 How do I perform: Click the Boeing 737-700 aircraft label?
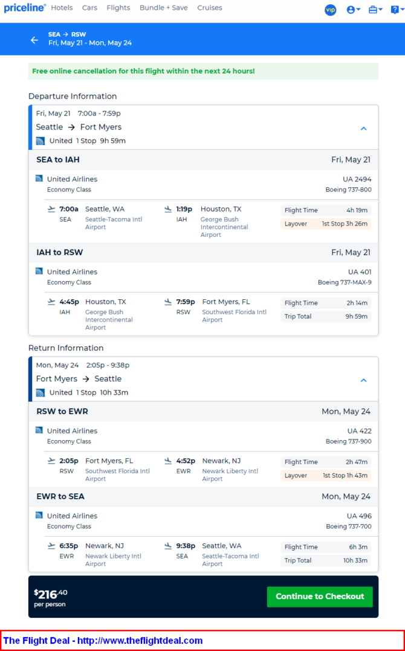[349, 526]
